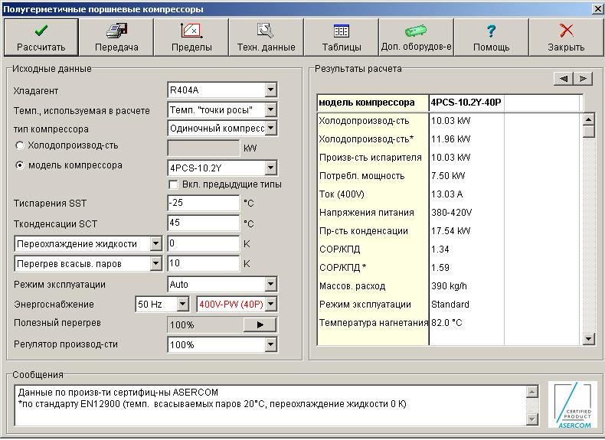Click message line about ASERCOM certification
605x440 pixels.
(x=118, y=393)
